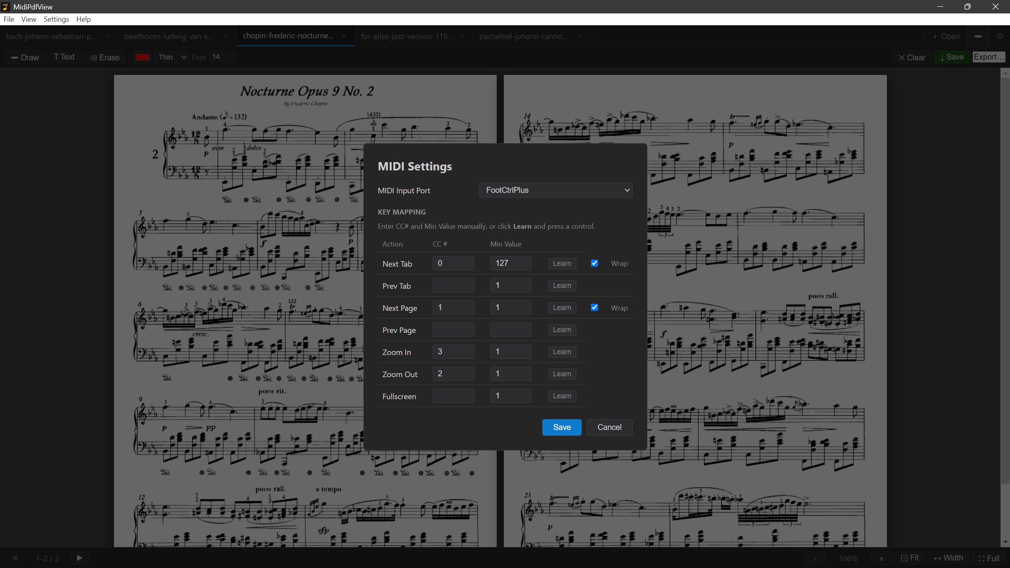Open settings via the gear icon
Image resolution: width=1010 pixels, height=568 pixels.
[x=1000, y=36]
